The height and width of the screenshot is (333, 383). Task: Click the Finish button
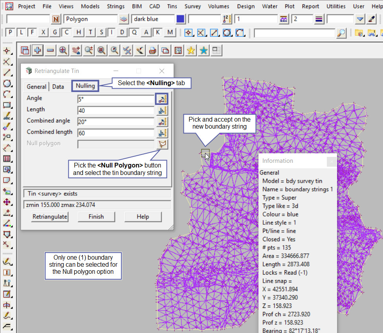click(x=96, y=217)
